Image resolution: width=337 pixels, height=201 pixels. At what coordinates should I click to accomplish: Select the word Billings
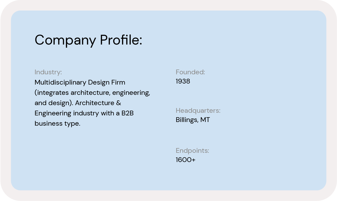(x=187, y=120)
